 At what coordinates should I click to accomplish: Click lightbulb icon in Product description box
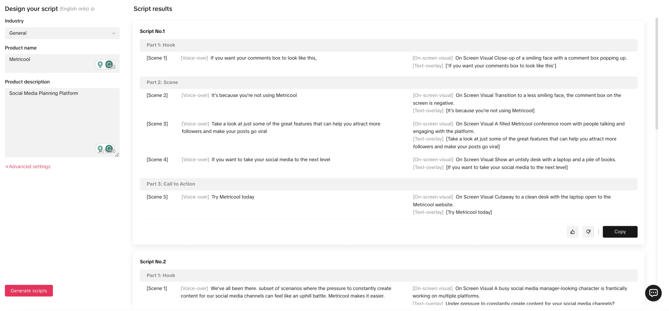[x=100, y=148]
